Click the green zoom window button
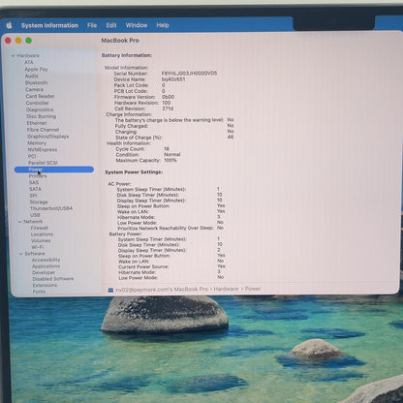Viewport: 403px width, 403px height. pyautogui.click(x=29, y=41)
